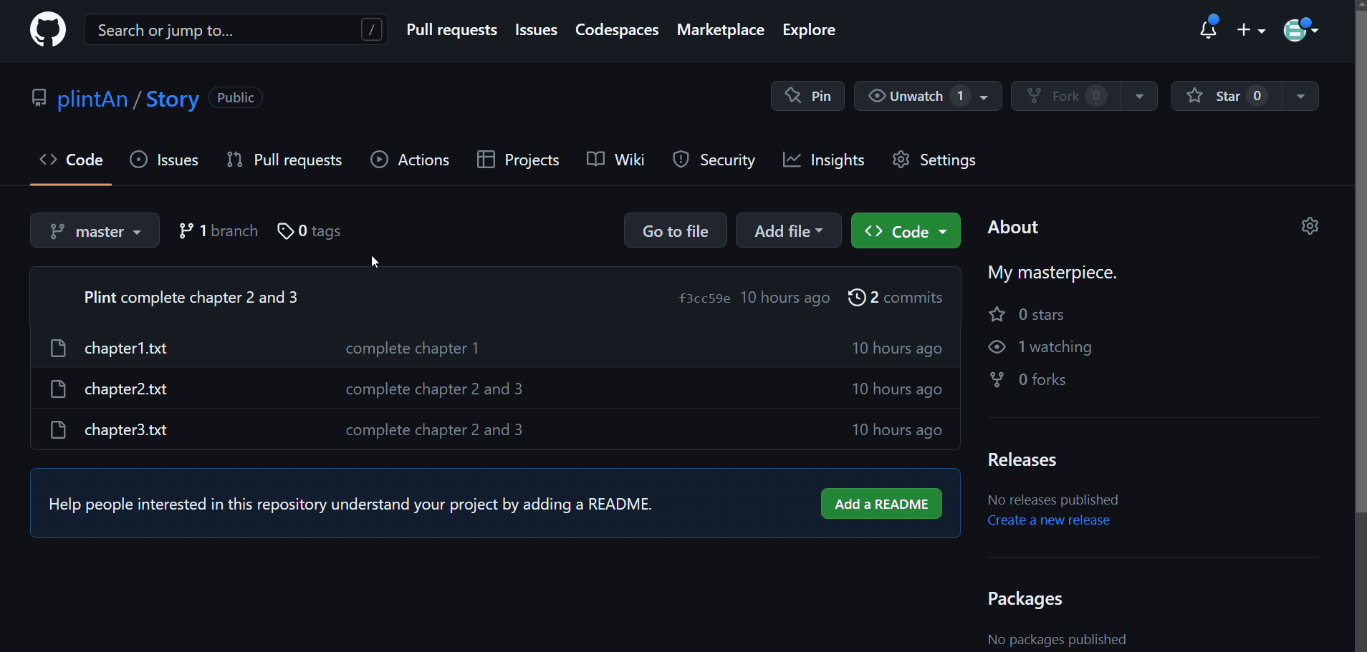
Task: Open chapter3.txt file
Action: click(x=125, y=429)
